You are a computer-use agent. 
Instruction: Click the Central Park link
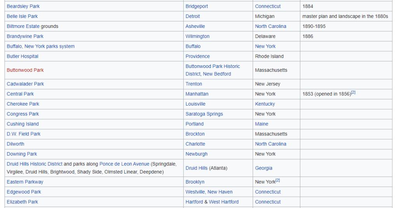point(20,94)
